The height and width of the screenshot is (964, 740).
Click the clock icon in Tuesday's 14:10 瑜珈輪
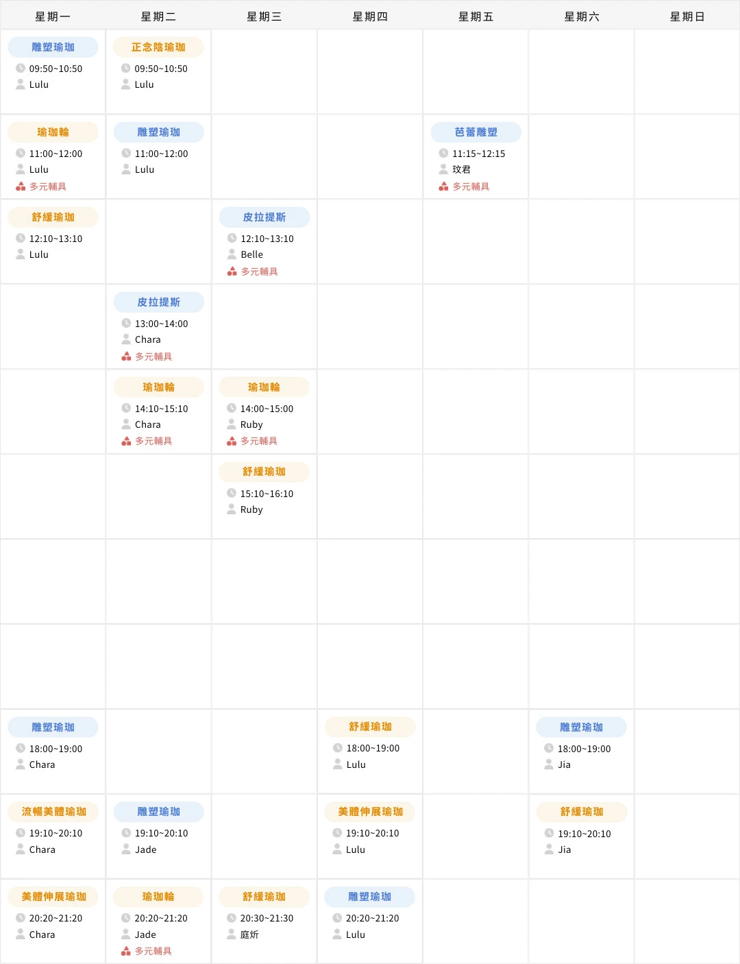point(126,408)
